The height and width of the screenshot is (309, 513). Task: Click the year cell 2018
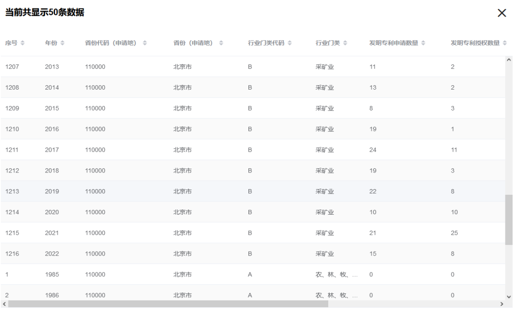(x=52, y=171)
